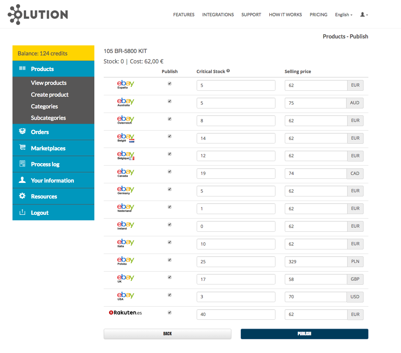Uncheck publish for eBay España
401x353 pixels.
coord(170,83)
